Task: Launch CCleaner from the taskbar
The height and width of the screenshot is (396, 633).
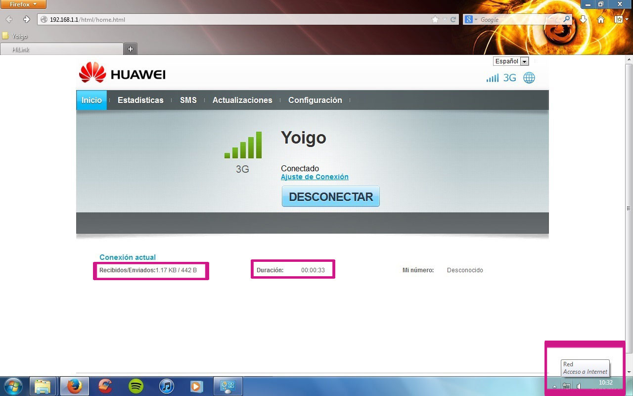Action: tap(105, 386)
